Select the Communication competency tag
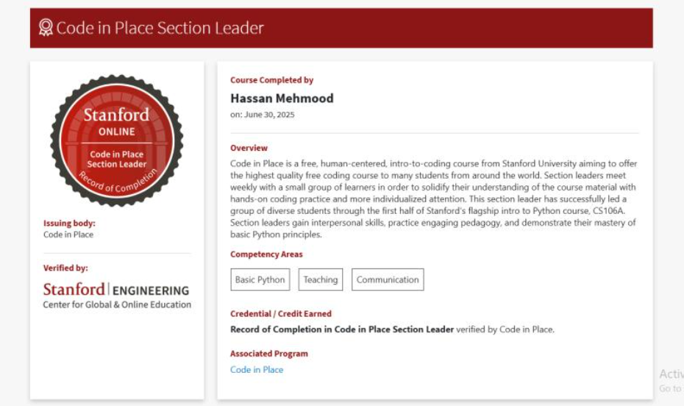Image resolution: width=684 pixels, height=406 pixels. click(x=388, y=279)
